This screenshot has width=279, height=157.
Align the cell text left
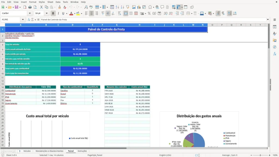point(86,13)
